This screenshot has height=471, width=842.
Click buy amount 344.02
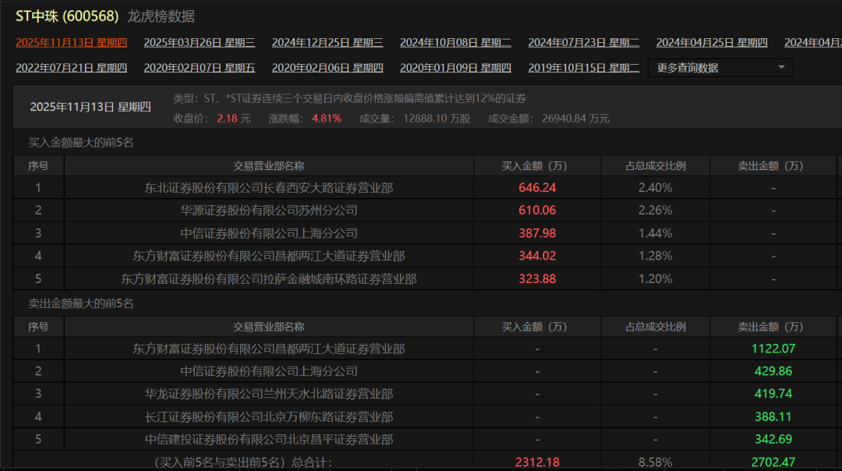[x=537, y=257]
